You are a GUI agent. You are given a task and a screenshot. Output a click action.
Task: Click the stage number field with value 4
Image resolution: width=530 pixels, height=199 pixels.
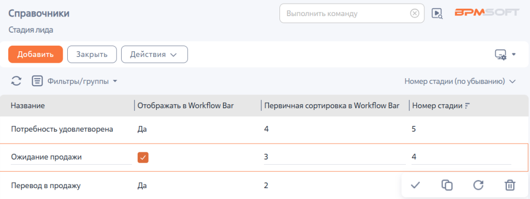(x=461, y=158)
